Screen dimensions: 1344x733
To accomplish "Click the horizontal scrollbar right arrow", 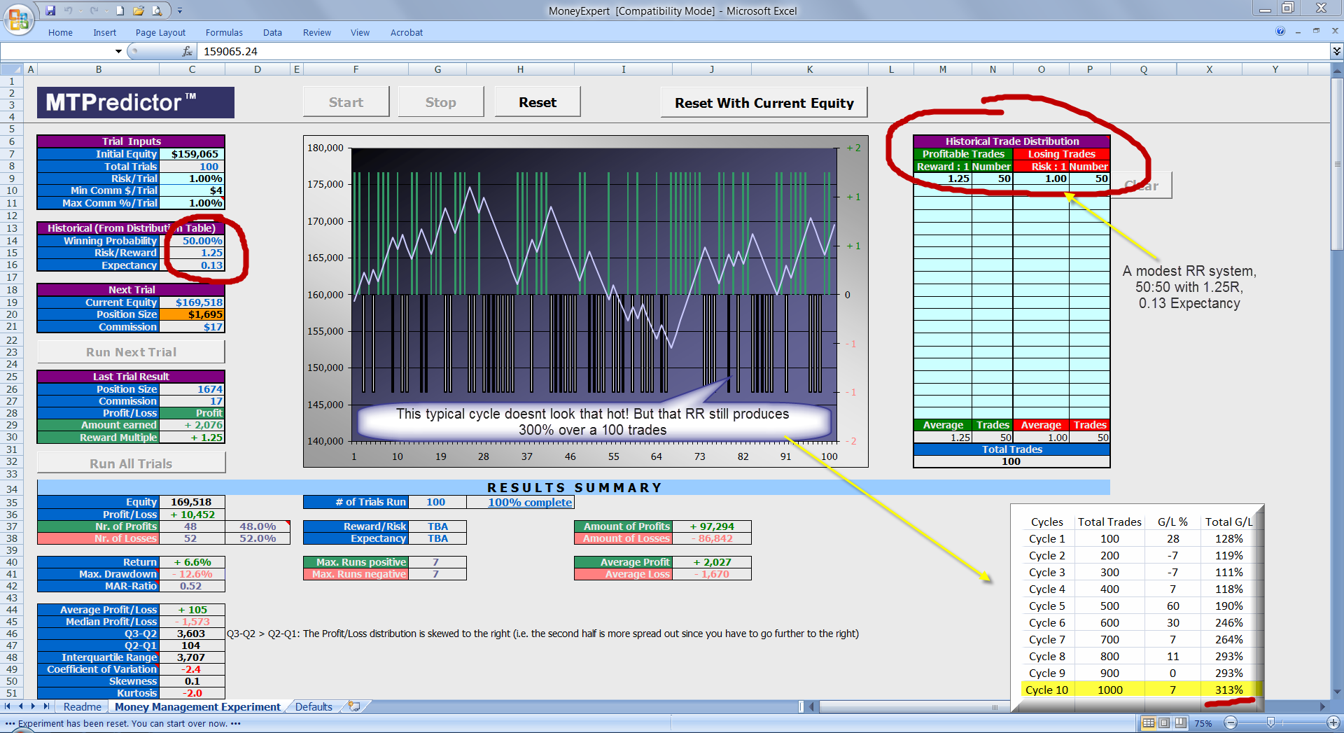I will pos(1323,707).
